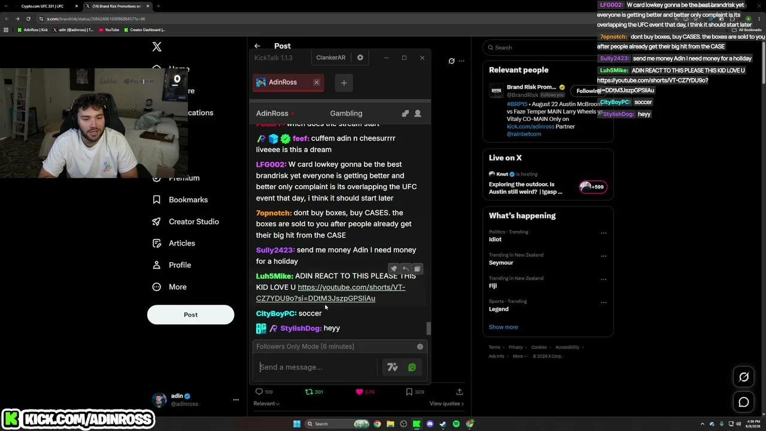This screenshot has height=431, width=766.
Task: Open the Knut live space on X
Action: (x=548, y=183)
